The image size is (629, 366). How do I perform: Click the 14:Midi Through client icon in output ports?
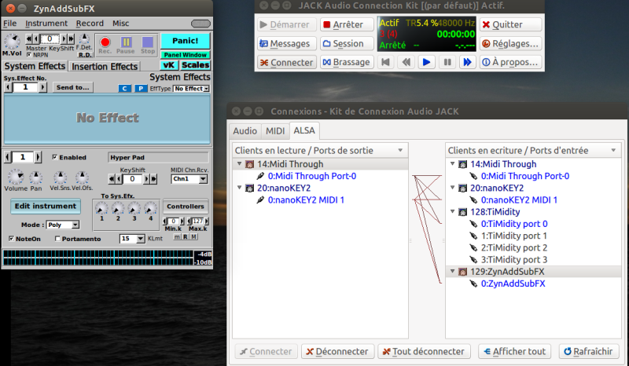tap(249, 164)
